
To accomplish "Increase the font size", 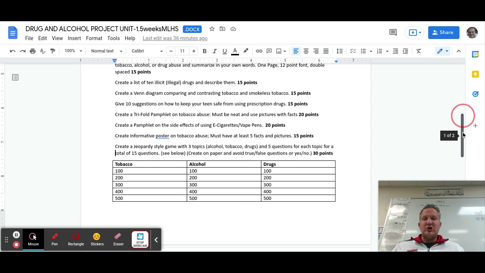I will pos(194,51).
